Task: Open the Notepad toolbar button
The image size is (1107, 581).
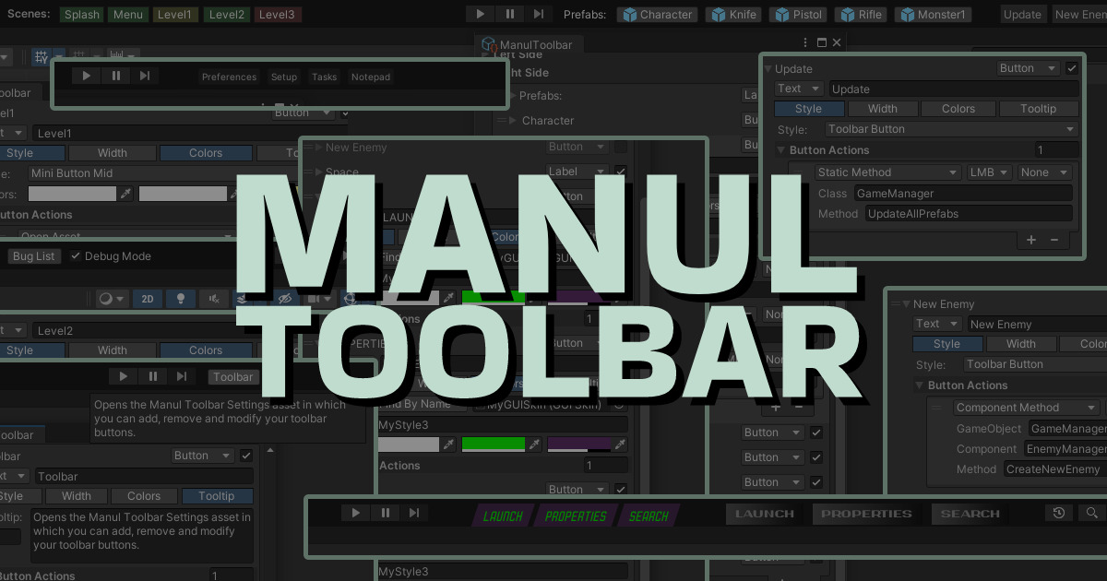Action: pyautogui.click(x=371, y=77)
